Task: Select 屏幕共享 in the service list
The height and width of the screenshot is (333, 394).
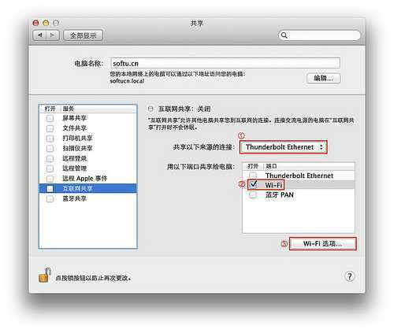Action: [x=87, y=118]
